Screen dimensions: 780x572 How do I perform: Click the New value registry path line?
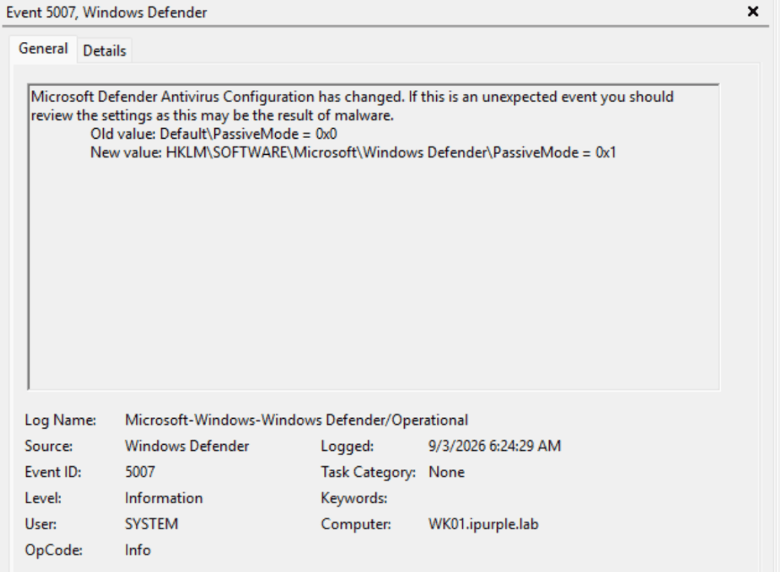[353, 153]
